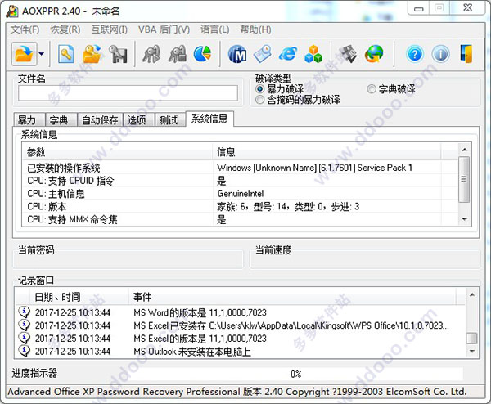Select the MS Outlook 未安装在本电脑上 log entry
The image size is (491, 404).
click(240, 351)
